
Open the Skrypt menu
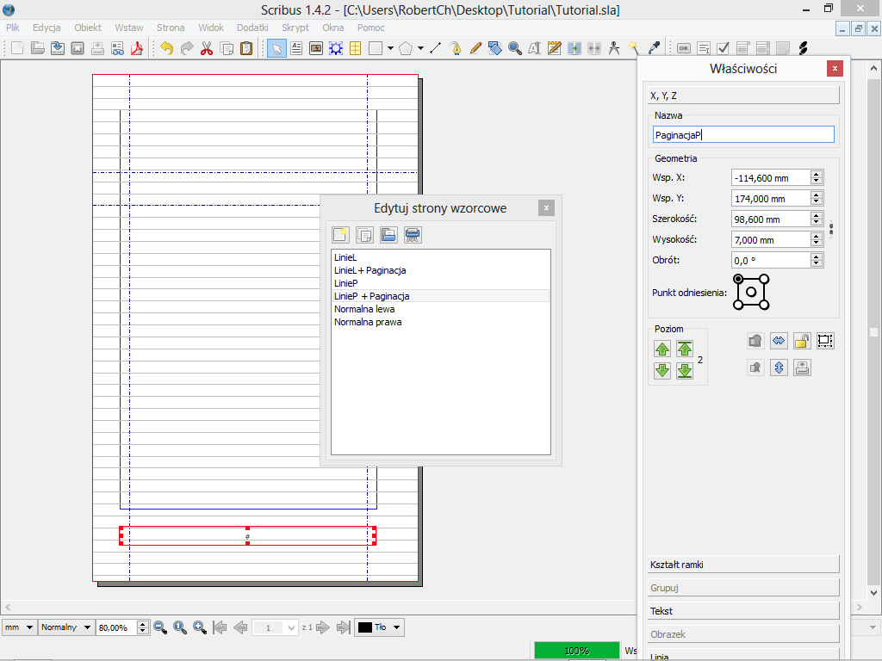point(295,28)
